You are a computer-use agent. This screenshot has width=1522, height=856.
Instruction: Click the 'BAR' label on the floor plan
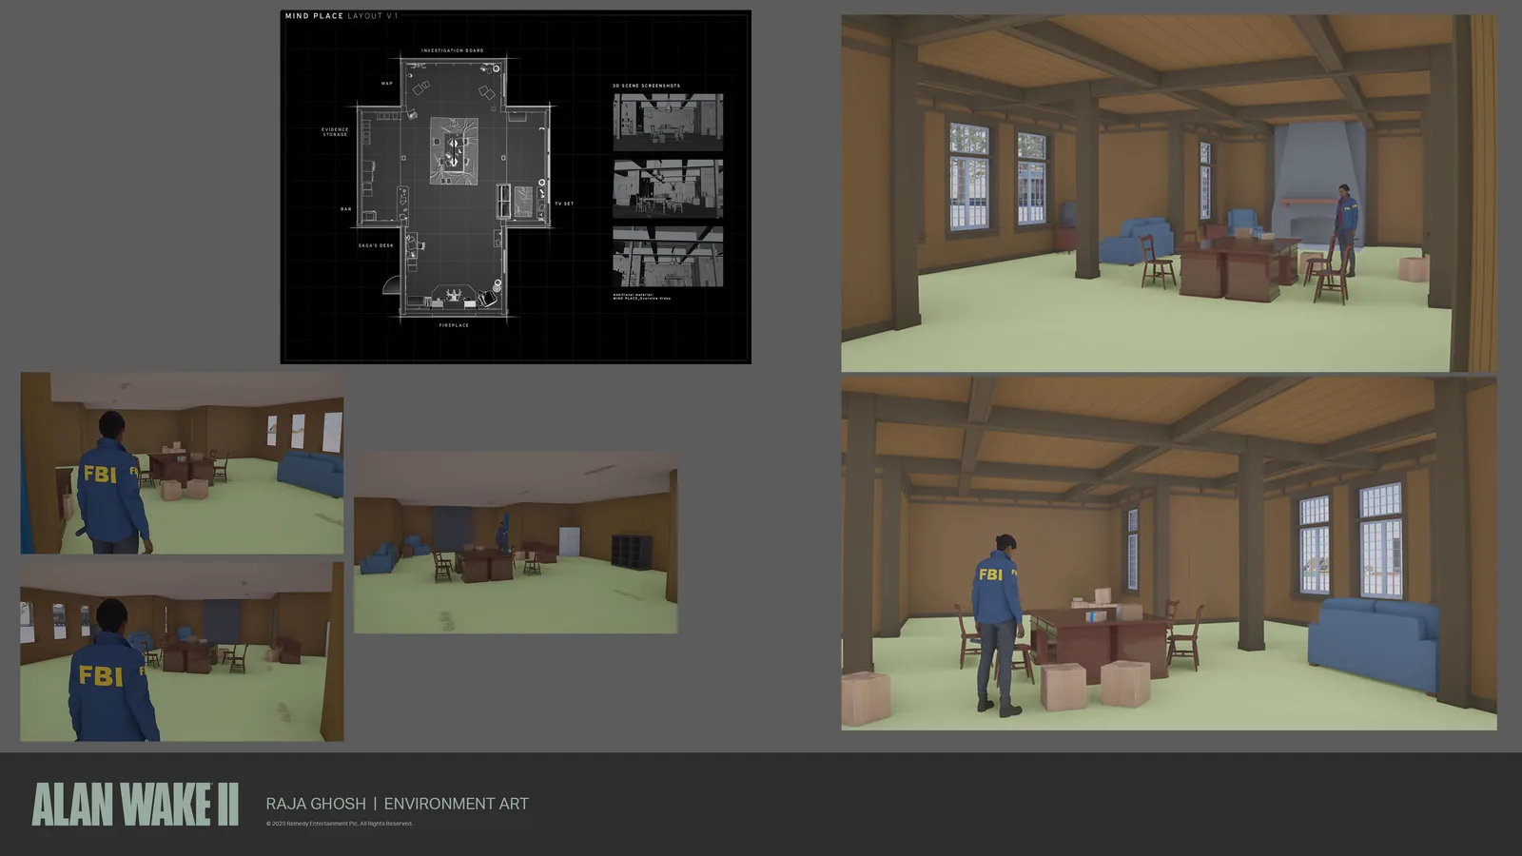346,209
